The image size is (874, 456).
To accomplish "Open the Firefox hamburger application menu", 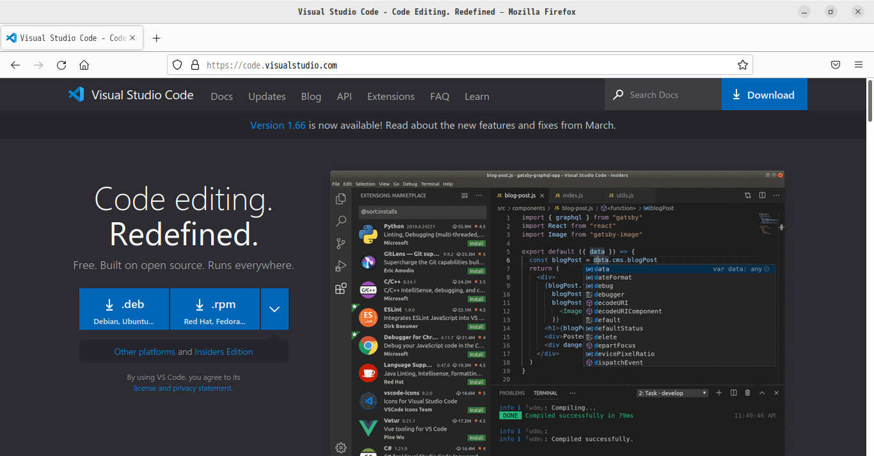I will coord(859,65).
